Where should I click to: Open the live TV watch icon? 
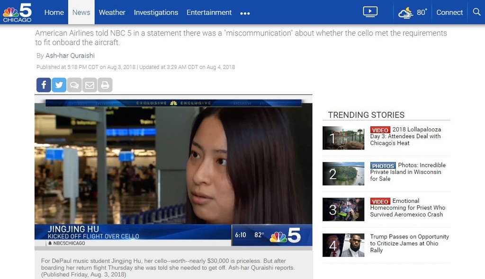tap(370, 12)
